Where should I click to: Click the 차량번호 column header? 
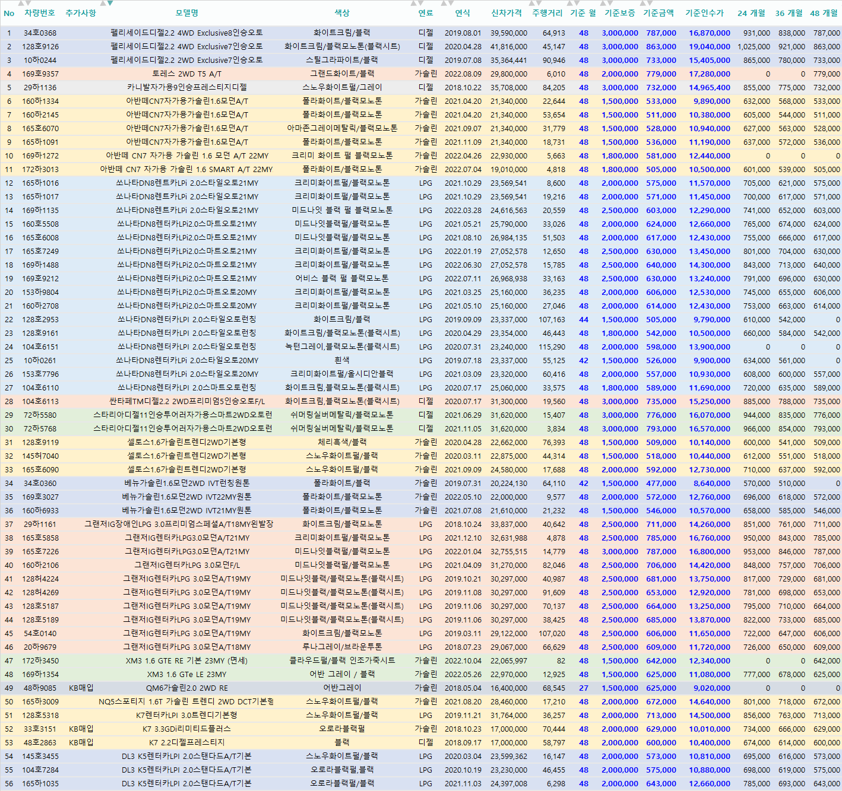tap(40, 13)
